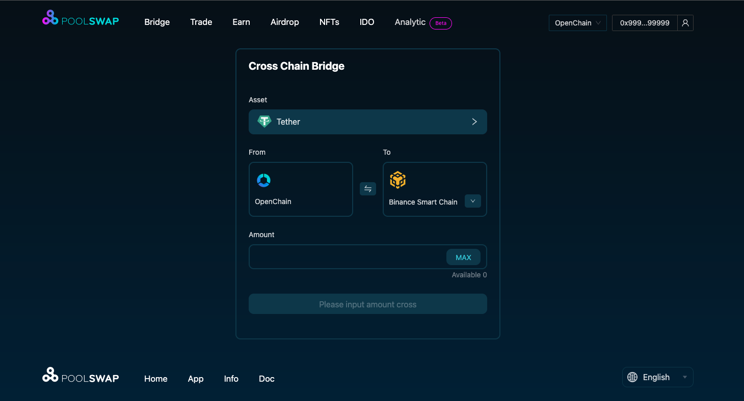This screenshot has height=401, width=744.
Task: Click the PoolSwap logo in header
Action: [81, 18]
